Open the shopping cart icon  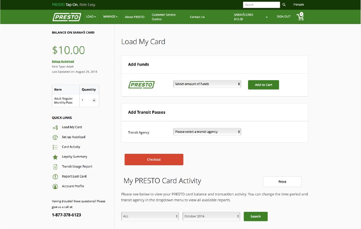coord(300,16)
